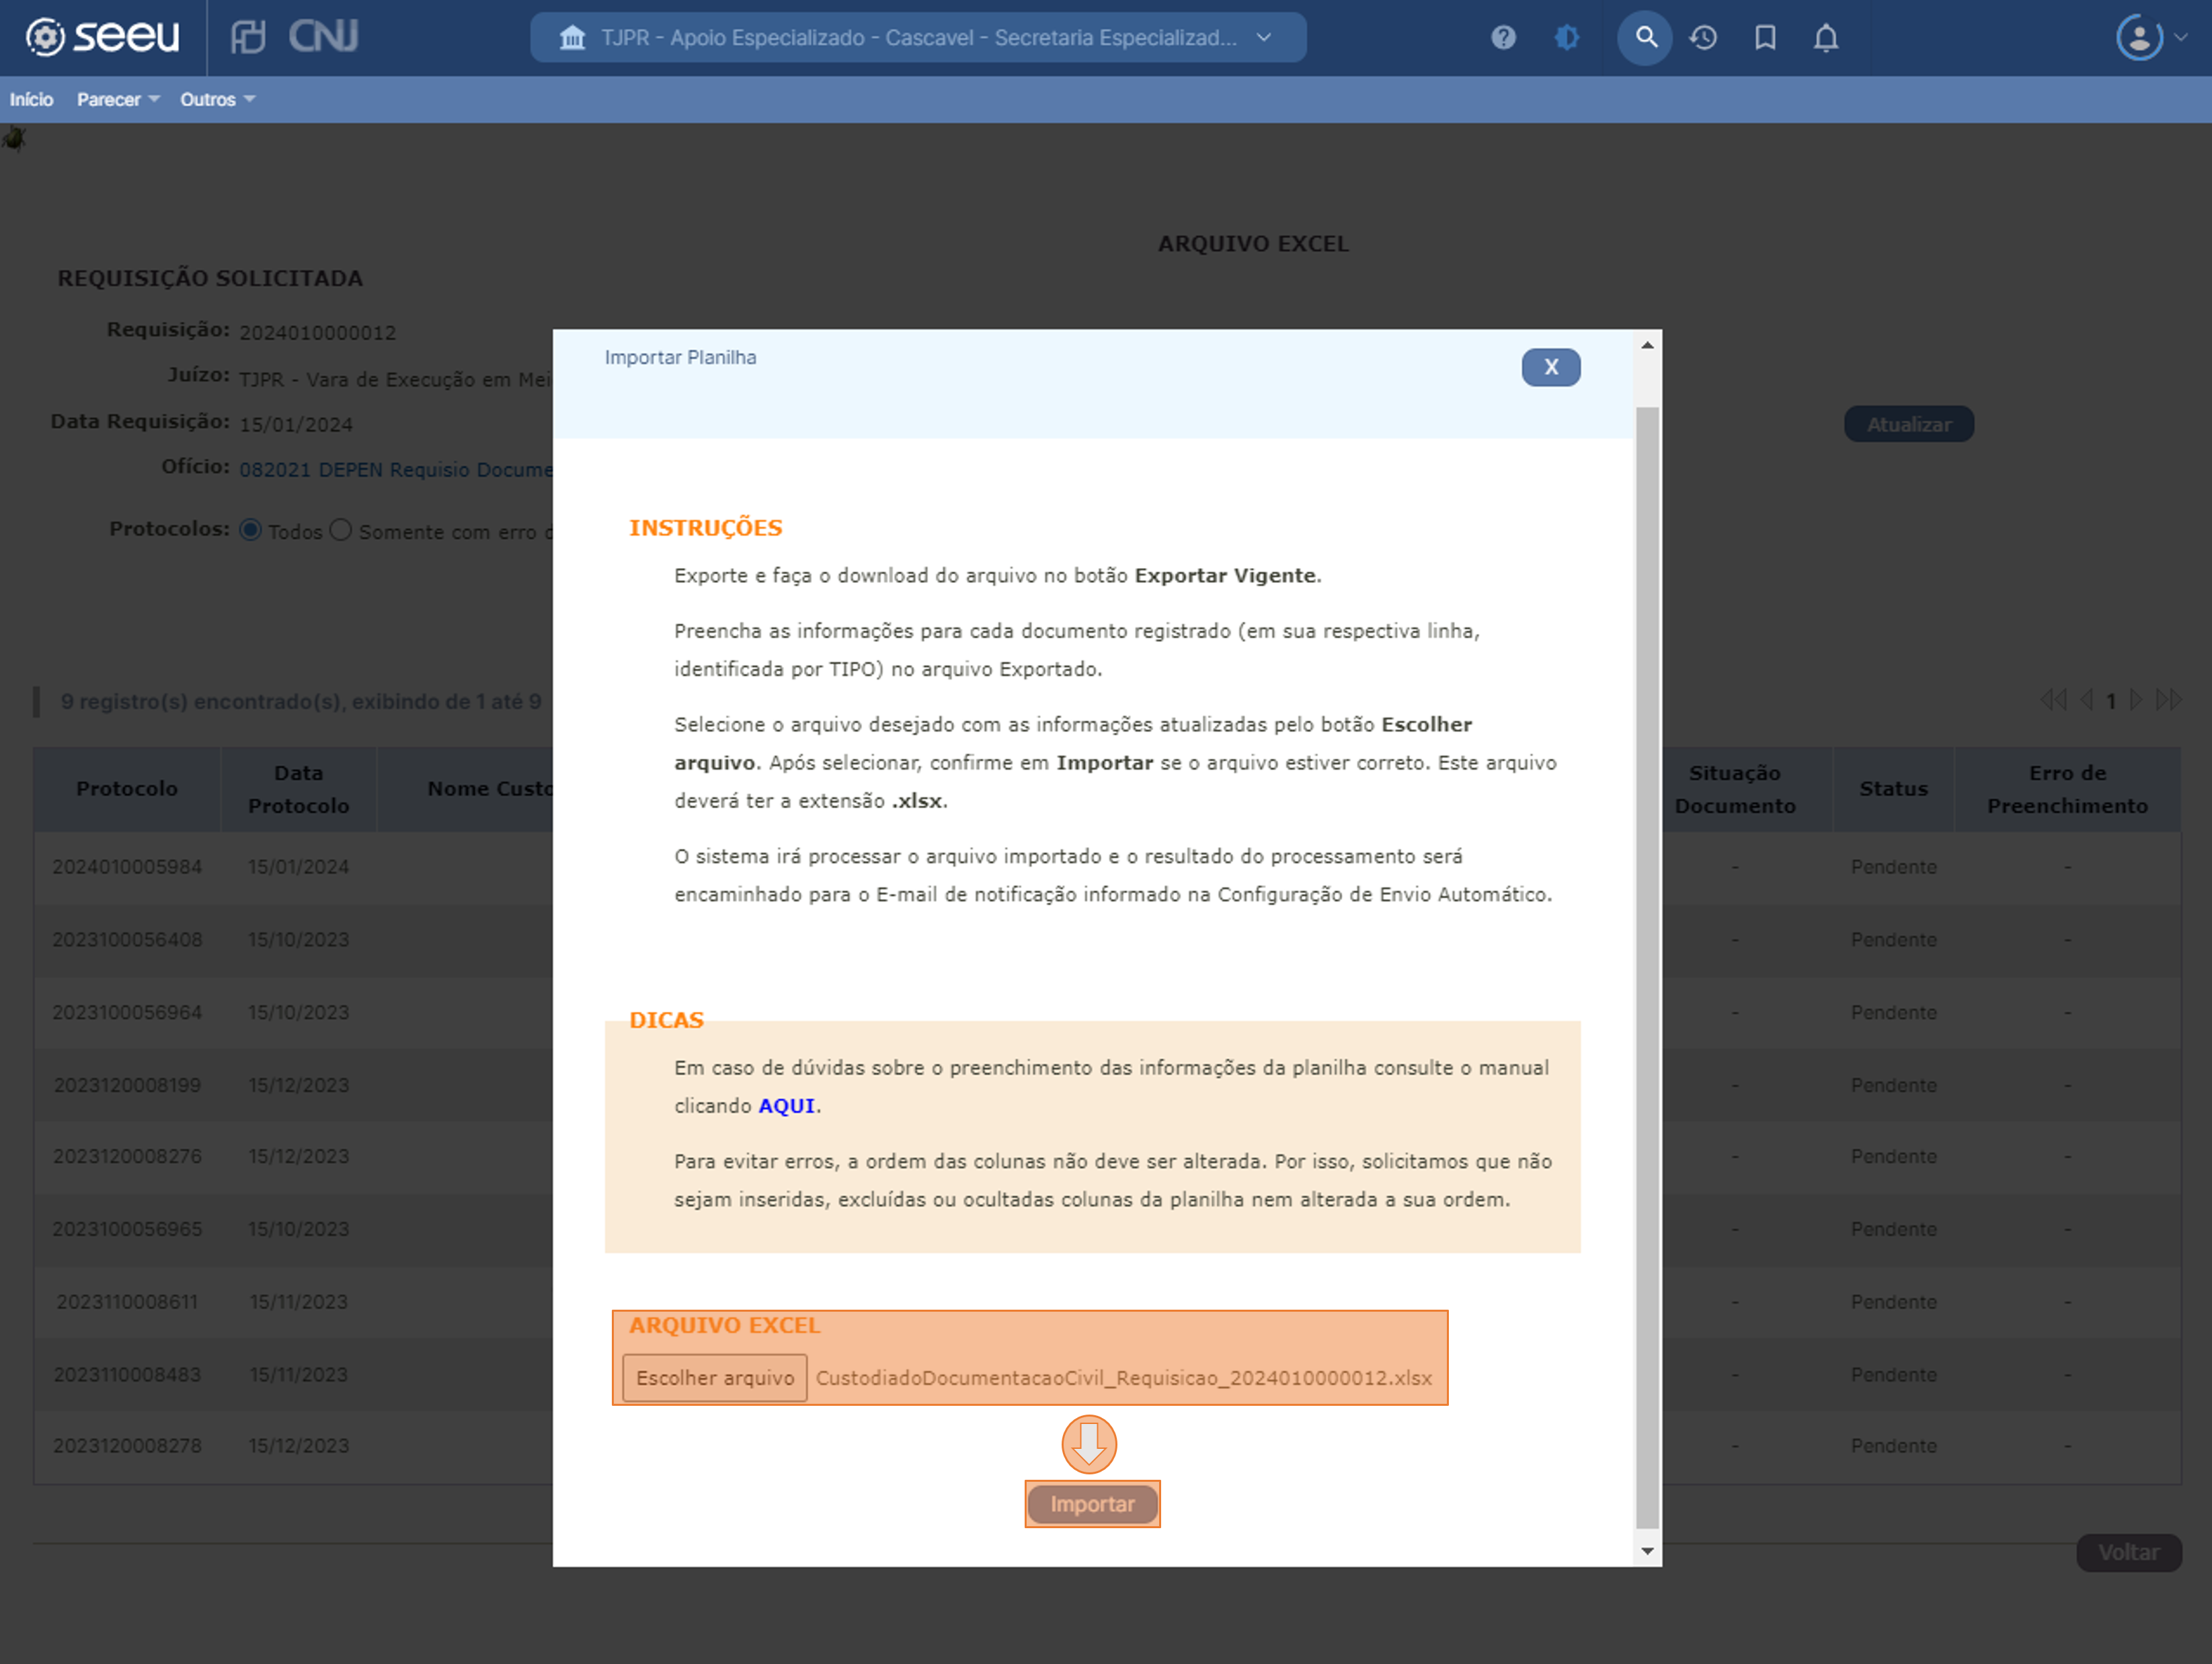Open the help question mark icon
Screen dimensions: 2212x1664
(x=1503, y=38)
